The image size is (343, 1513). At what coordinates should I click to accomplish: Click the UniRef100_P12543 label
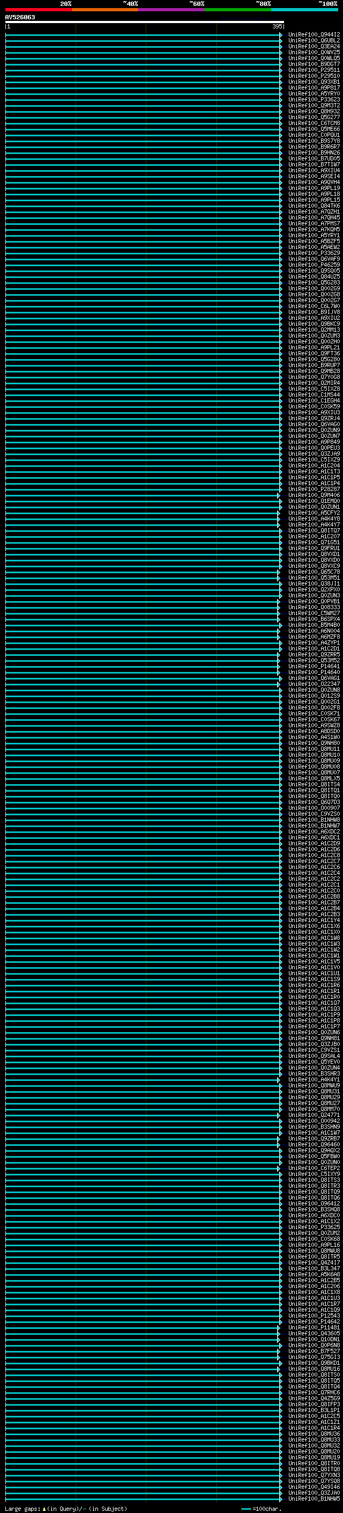pos(314,1315)
